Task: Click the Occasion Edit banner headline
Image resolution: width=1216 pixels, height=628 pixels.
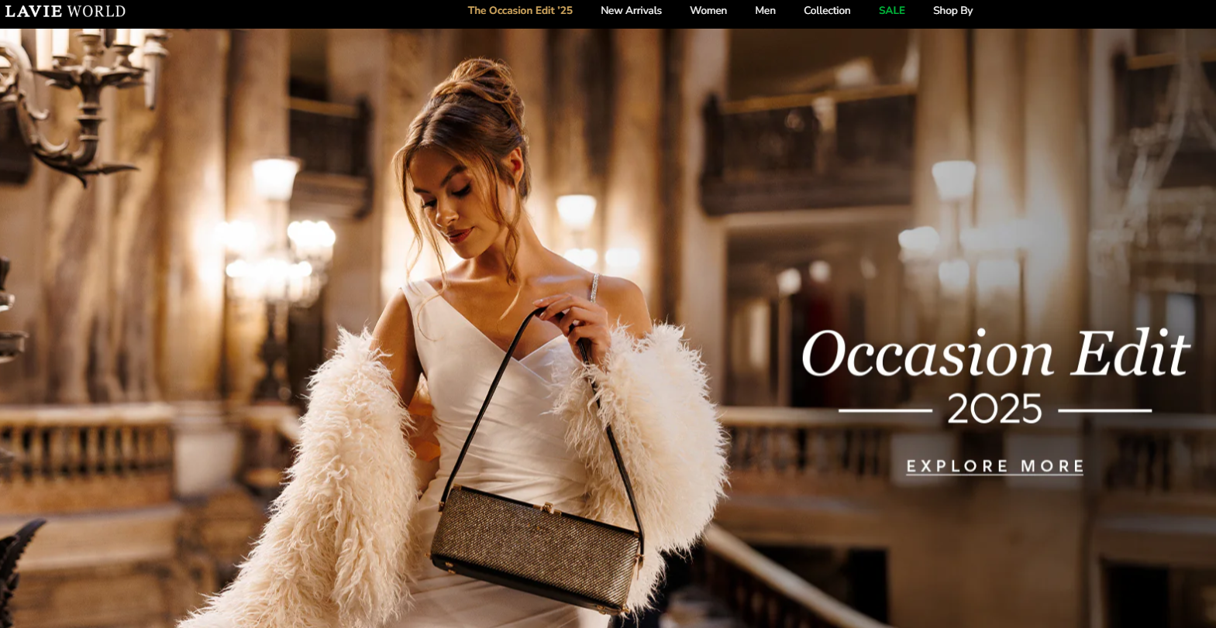Action: tap(994, 355)
